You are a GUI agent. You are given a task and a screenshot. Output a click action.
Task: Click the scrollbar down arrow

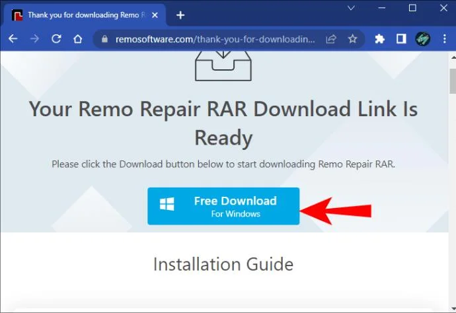click(x=453, y=308)
